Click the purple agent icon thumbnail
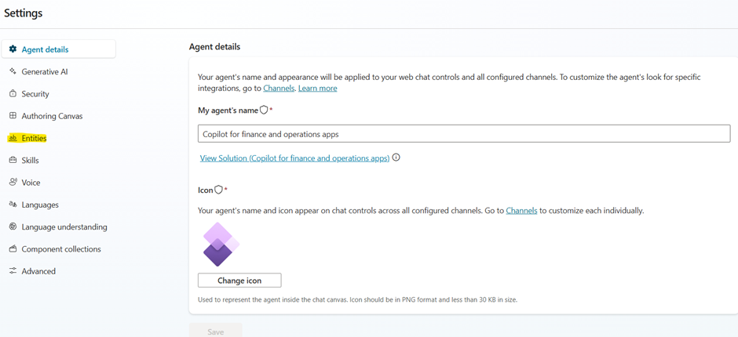This screenshot has width=738, height=337. point(221,245)
